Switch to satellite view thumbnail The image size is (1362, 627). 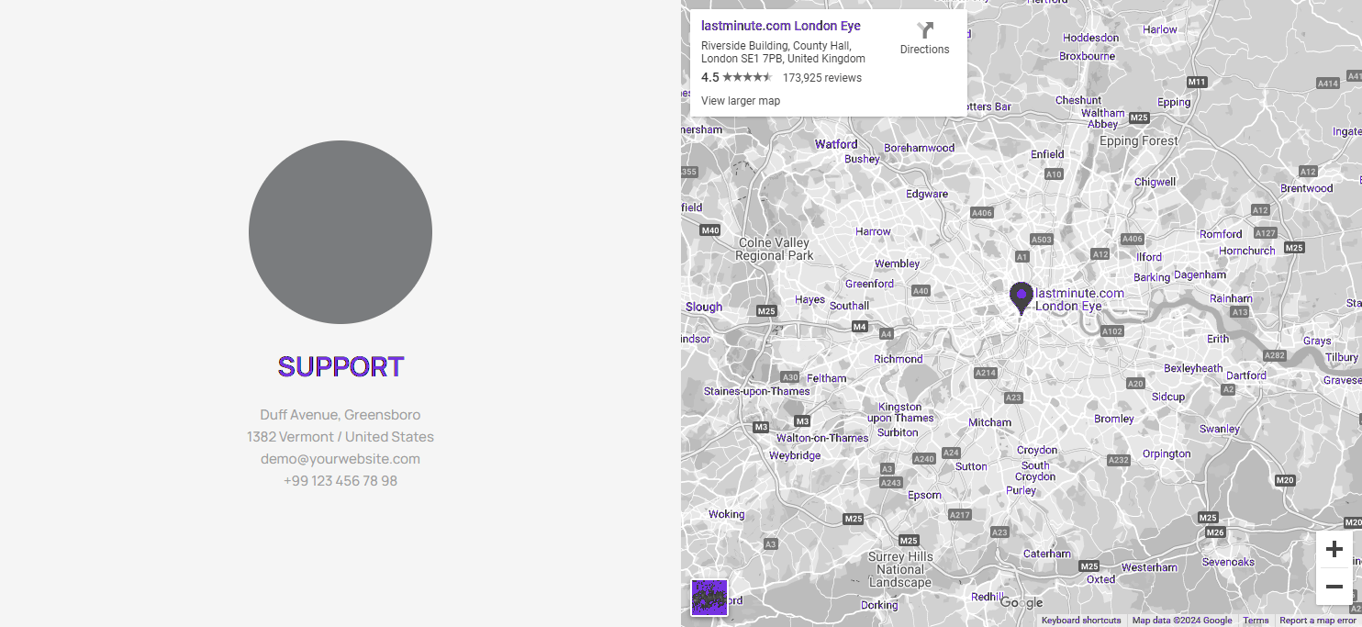point(709,598)
